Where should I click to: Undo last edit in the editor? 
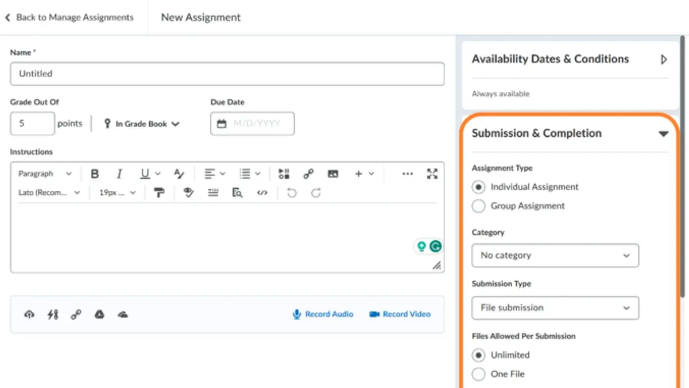click(x=292, y=193)
